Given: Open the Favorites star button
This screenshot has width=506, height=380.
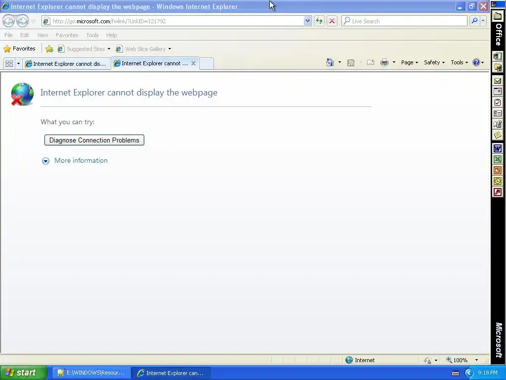Looking at the screenshot, I should pos(19,49).
